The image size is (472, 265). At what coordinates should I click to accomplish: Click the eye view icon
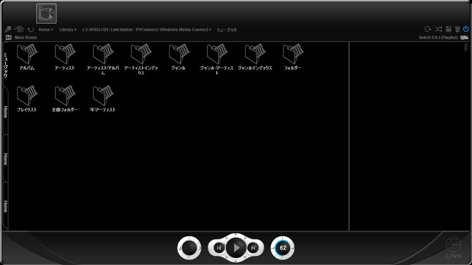[19, 29]
